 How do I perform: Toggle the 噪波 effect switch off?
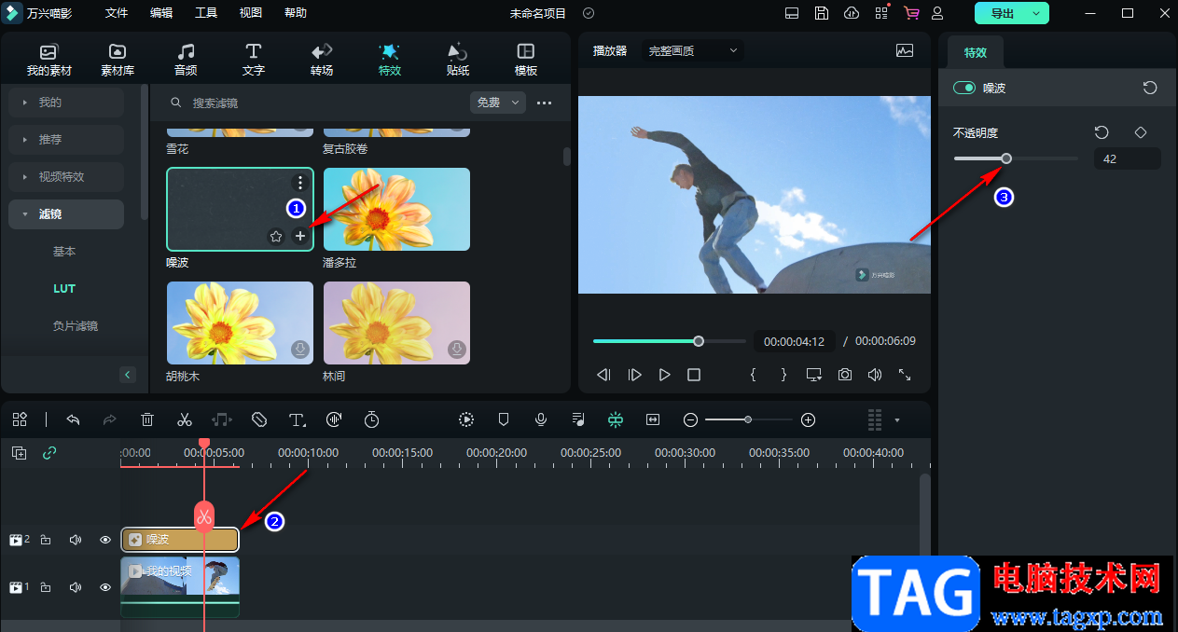tap(964, 88)
